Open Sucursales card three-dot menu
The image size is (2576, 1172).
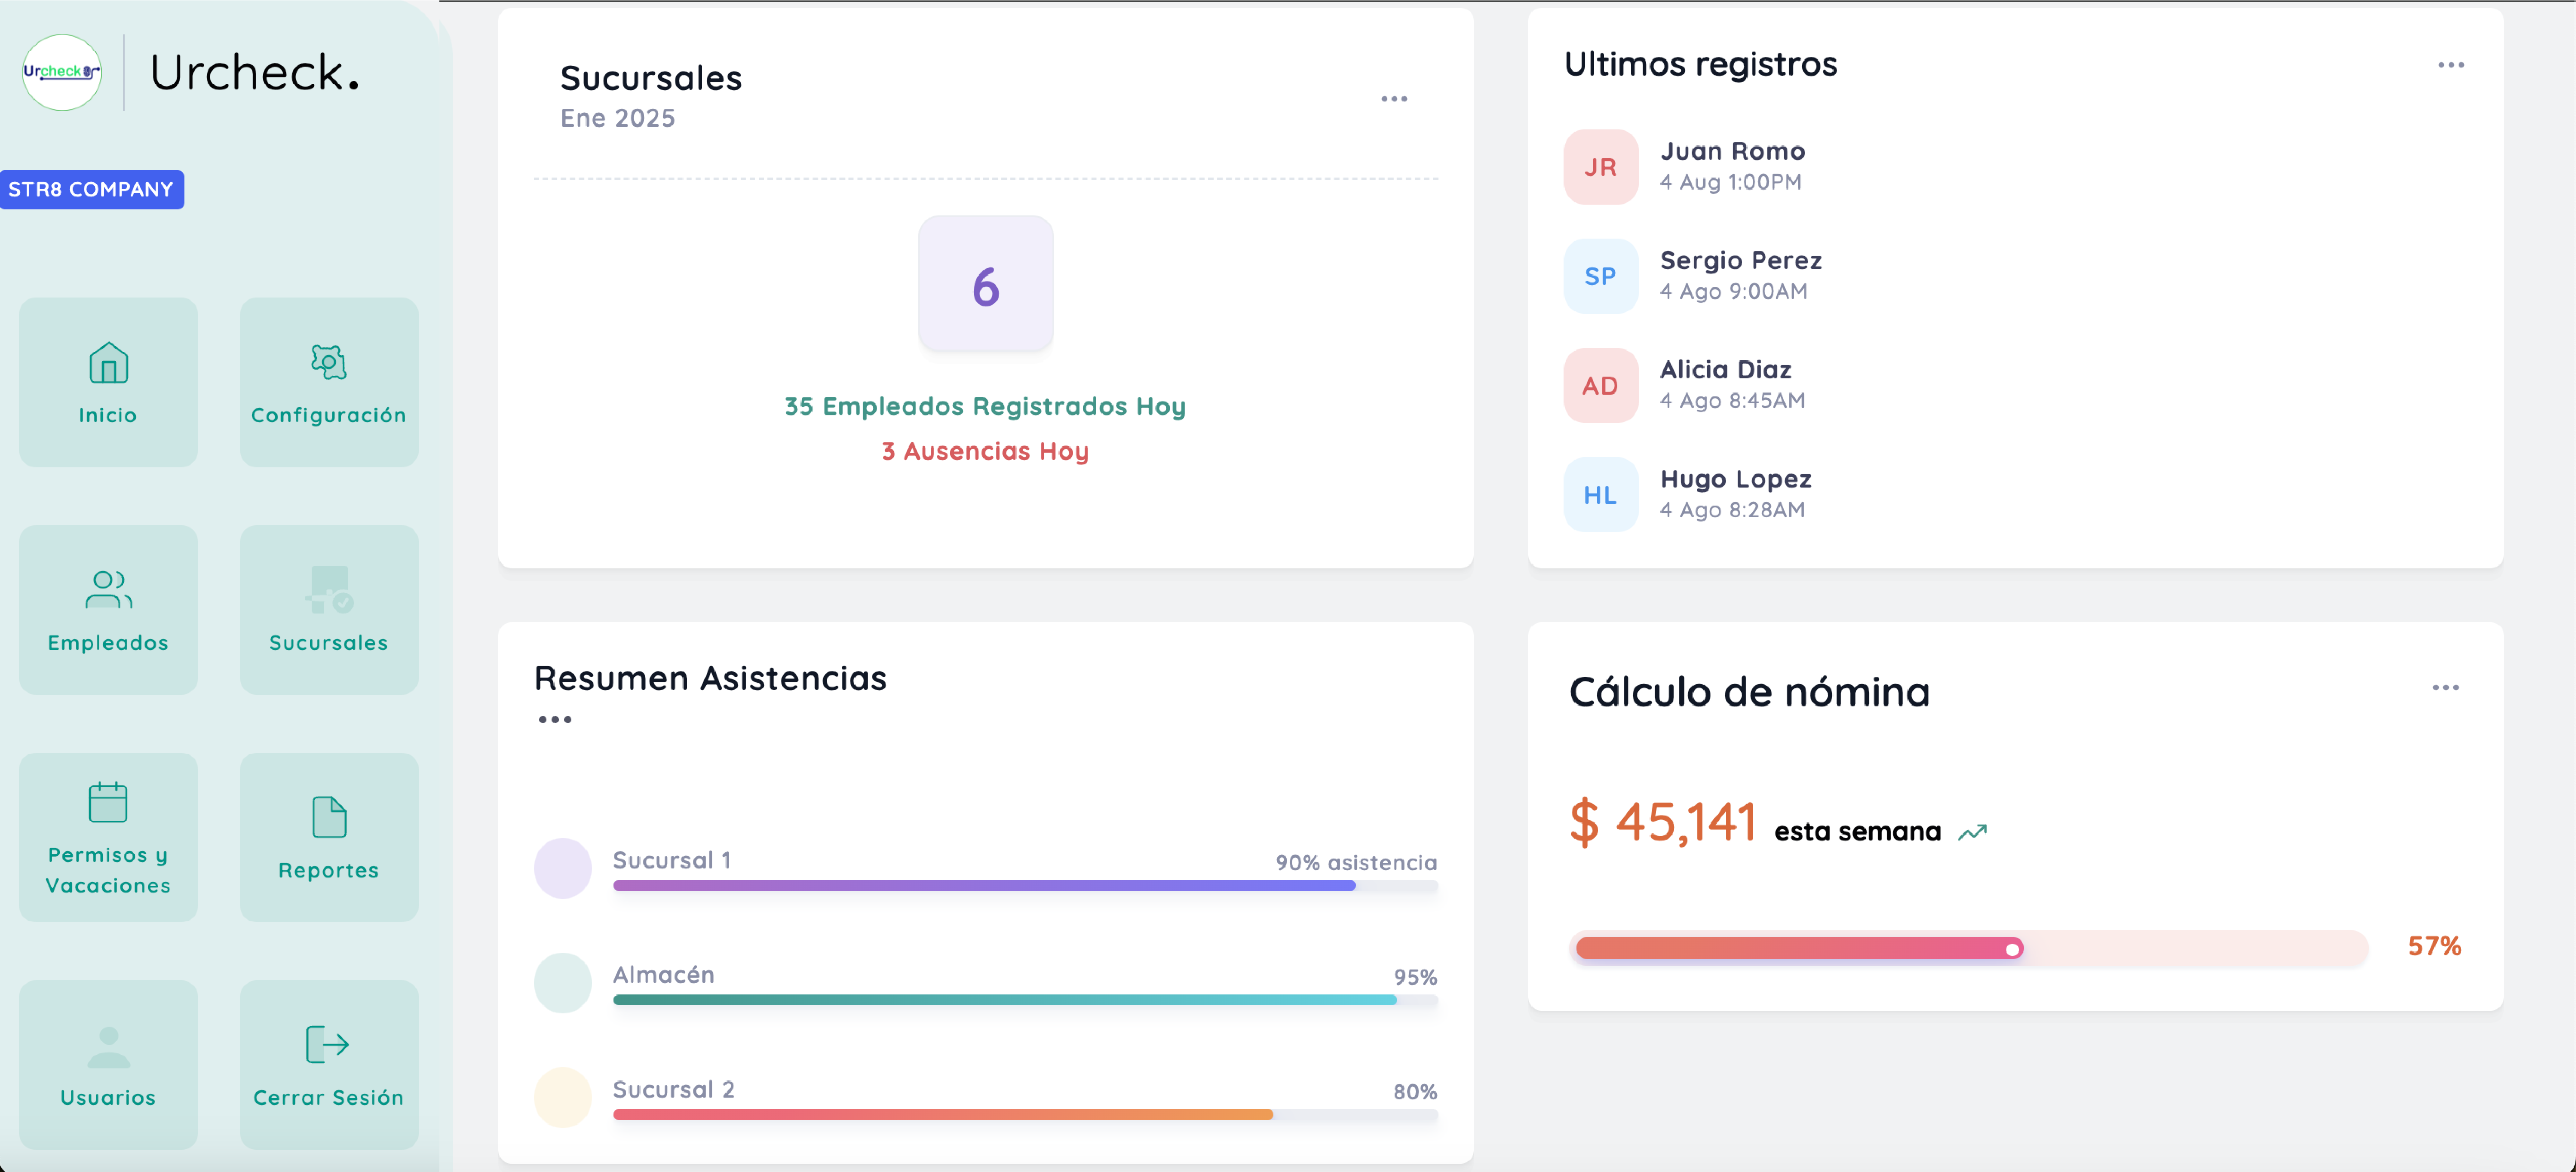[1394, 99]
